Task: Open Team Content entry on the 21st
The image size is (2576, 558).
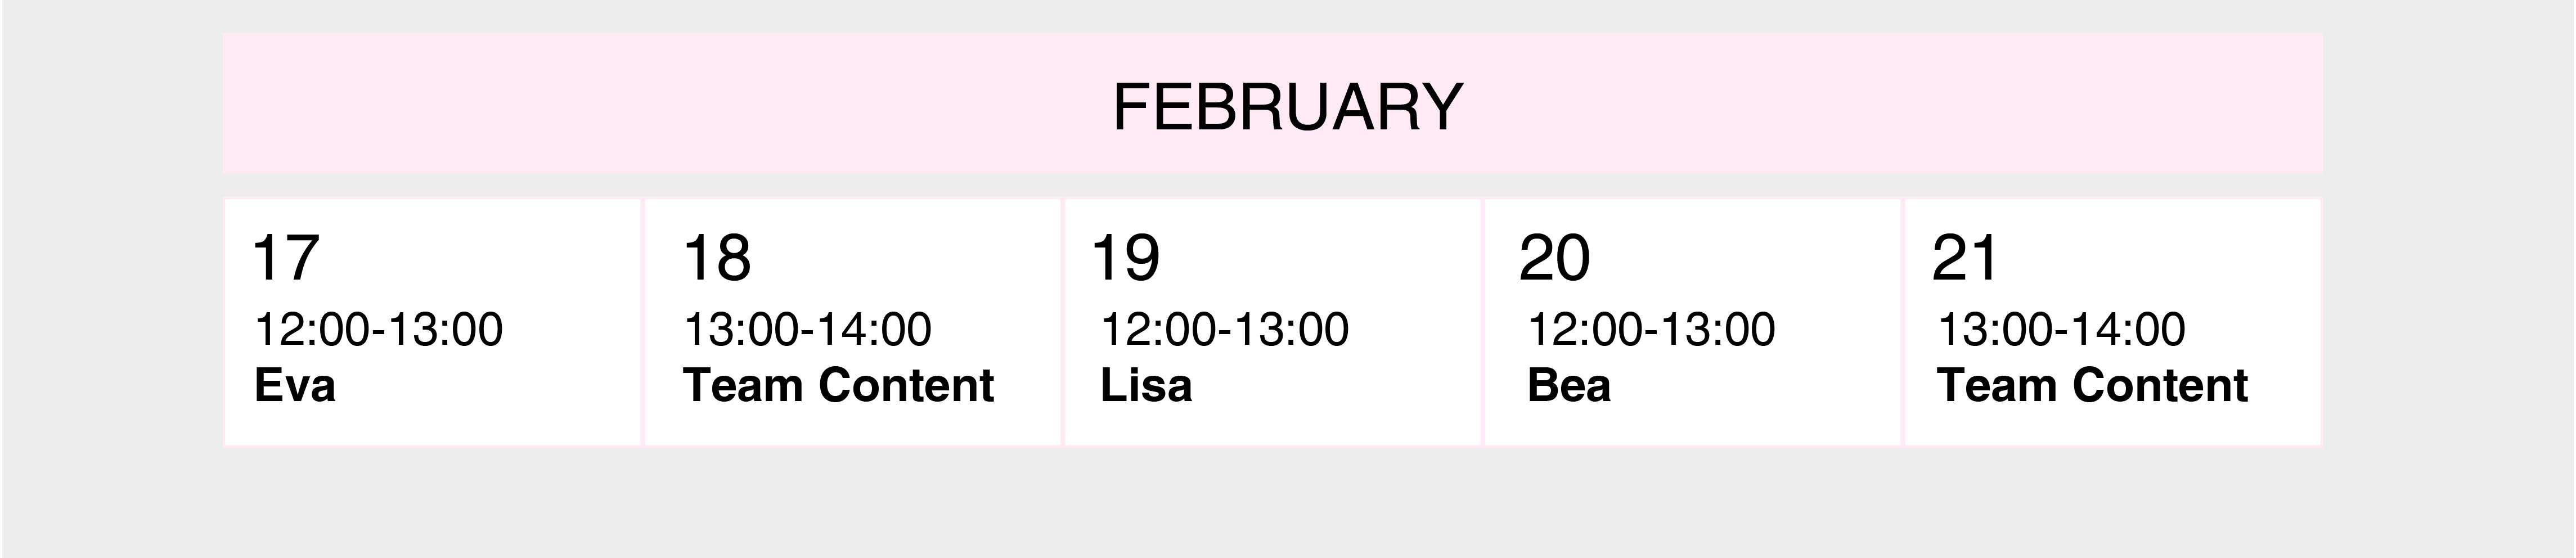Action: (2092, 385)
